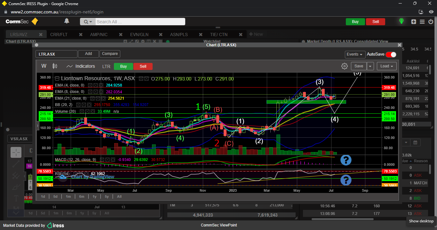Toggle the AutoSave switch
This screenshot has height=230, width=437.
391,55
